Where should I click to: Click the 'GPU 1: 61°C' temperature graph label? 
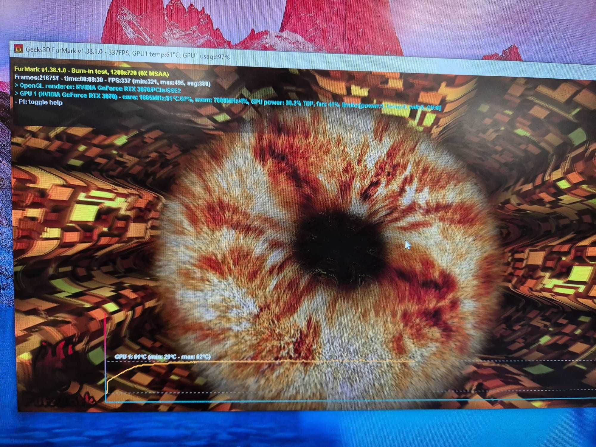163,357
